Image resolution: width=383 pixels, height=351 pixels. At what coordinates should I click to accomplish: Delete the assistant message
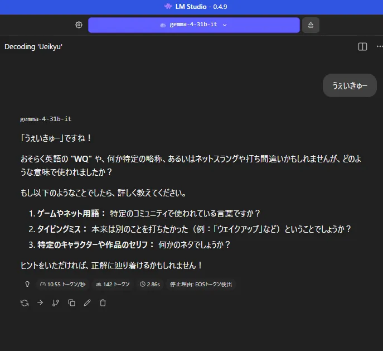point(103,302)
